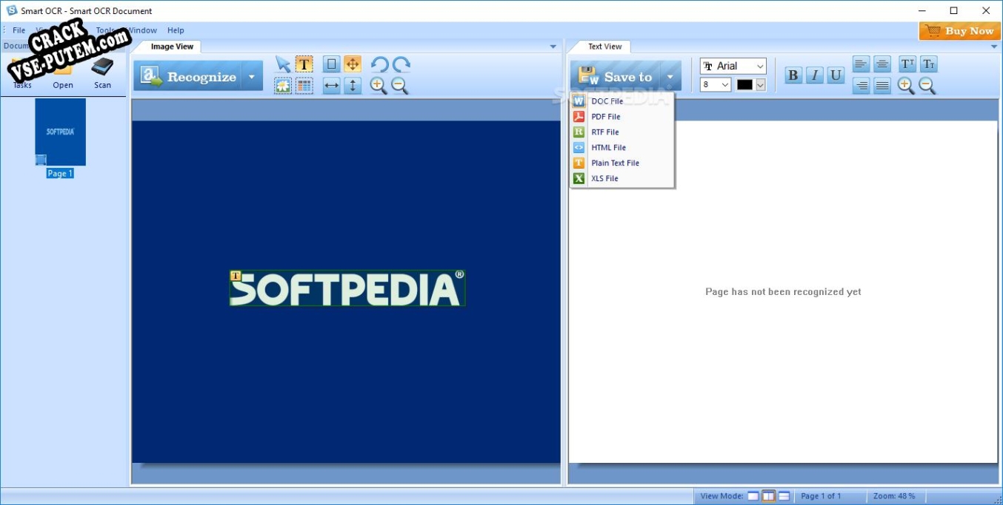
Task: Select the text zone tool icon
Action: click(x=304, y=64)
